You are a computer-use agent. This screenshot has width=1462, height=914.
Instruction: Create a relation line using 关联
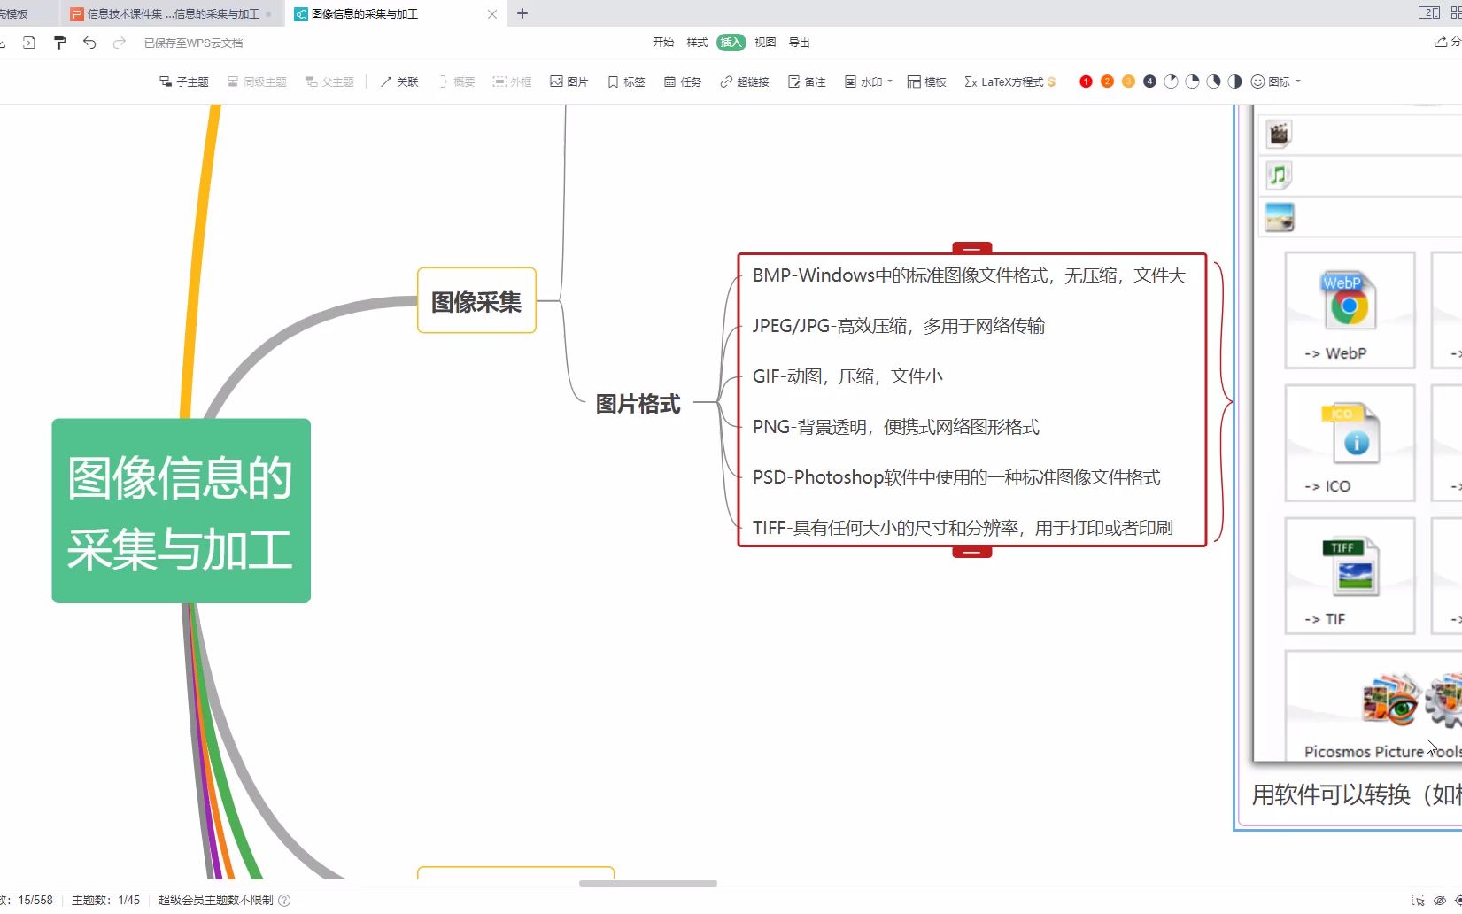tap(399, 81)
